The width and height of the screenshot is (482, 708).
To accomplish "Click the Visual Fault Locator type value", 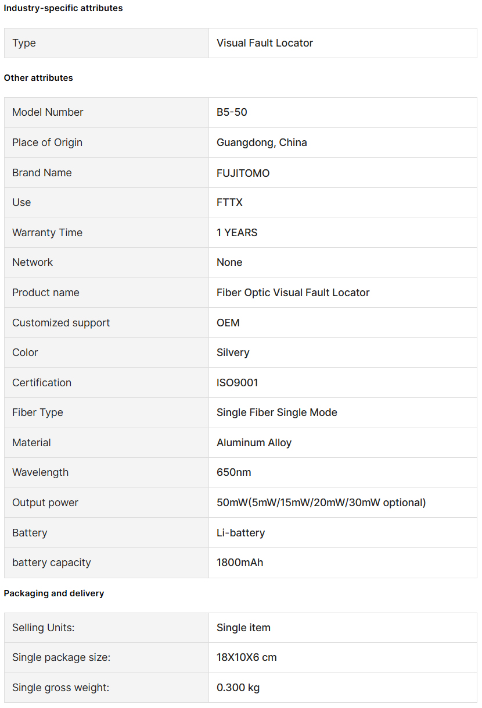I will point(265,43).
